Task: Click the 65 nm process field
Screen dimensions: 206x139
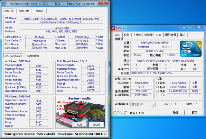Action: click(x=137, y=55)
